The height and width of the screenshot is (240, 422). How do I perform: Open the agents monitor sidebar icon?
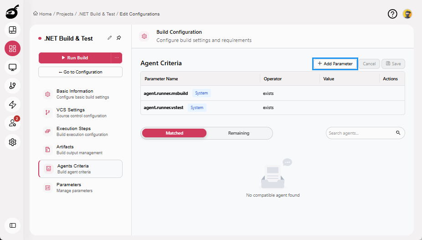click(12, 67)
